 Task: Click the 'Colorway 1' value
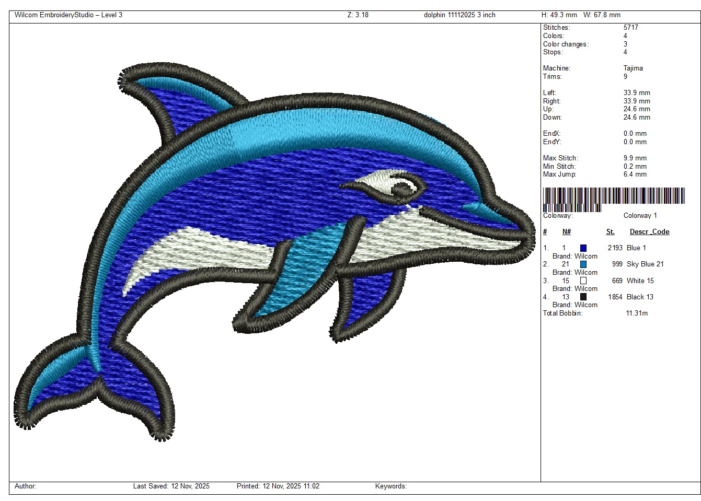coord(640,216)
